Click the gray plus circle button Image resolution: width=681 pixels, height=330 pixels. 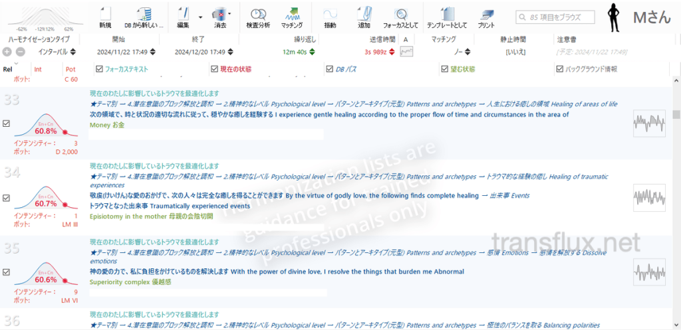(7, 52)
